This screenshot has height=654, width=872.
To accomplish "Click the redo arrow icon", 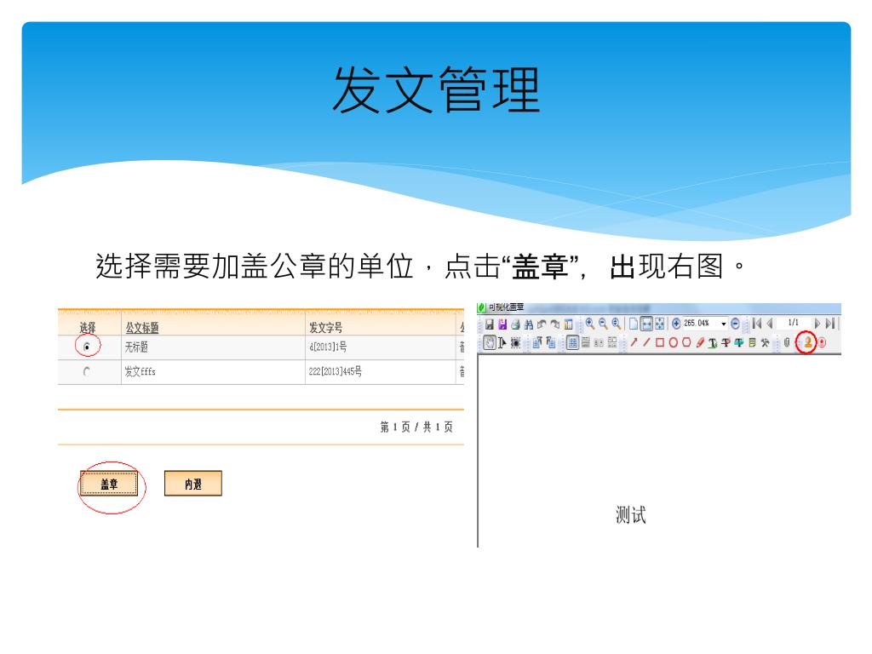I will pos(555,324).
